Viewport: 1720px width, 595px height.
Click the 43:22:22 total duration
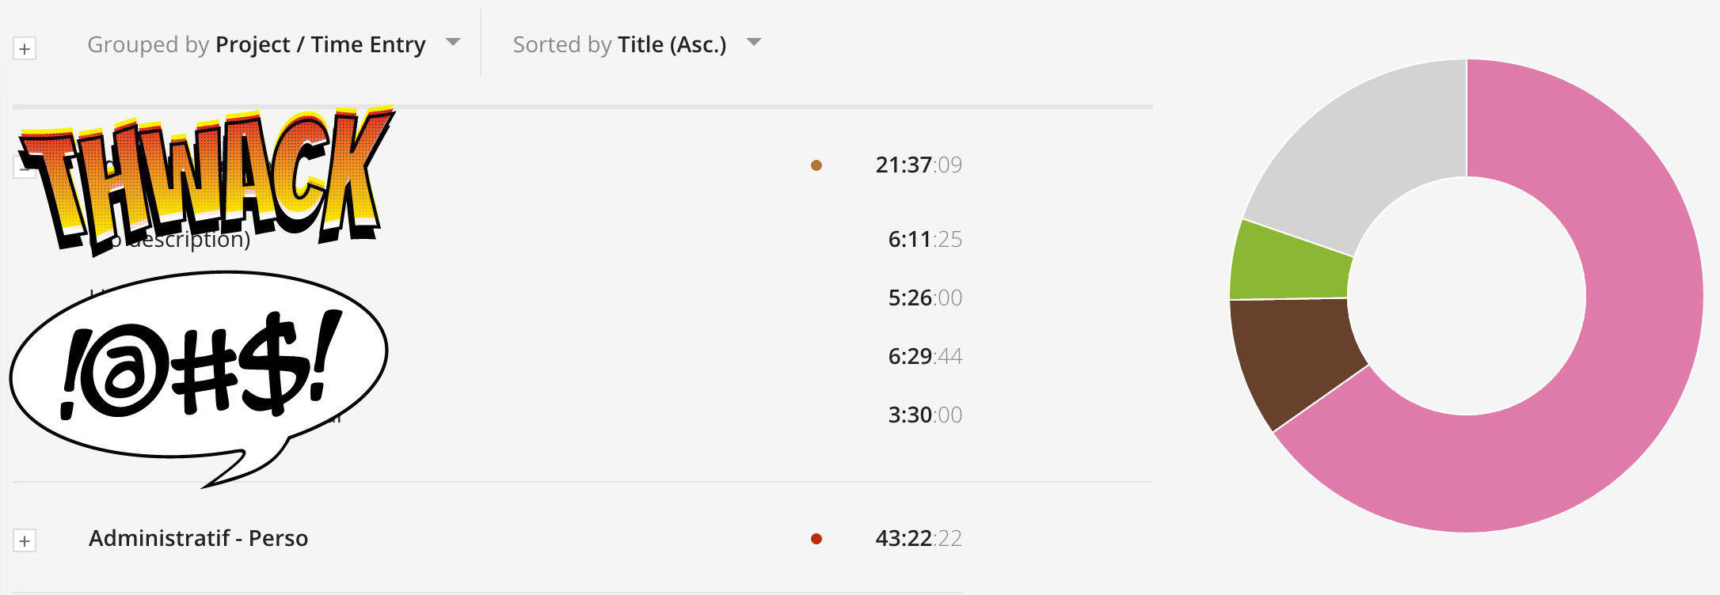919,538
